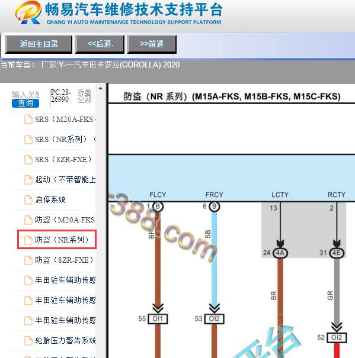355x358 pixels.
Task: Click connector OI1 pin 55 box
Action: (x=158, y=319)
